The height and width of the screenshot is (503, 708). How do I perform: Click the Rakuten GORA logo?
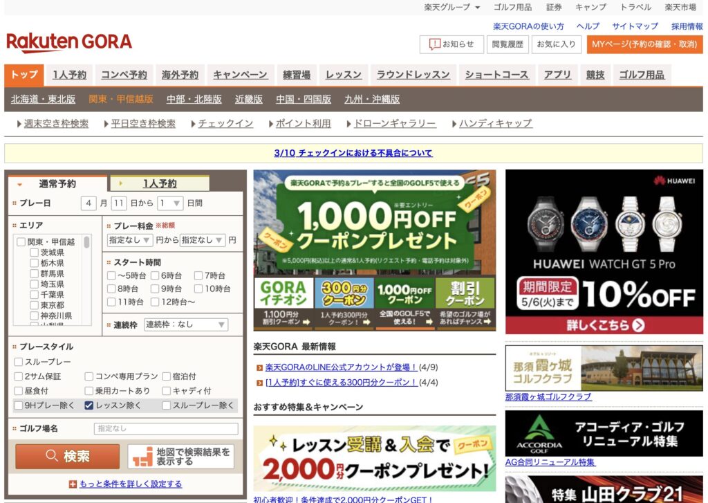tap(69, 43)
